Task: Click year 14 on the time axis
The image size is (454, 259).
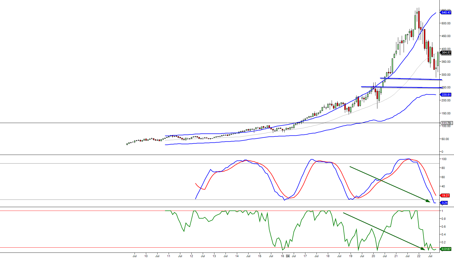Action: coord(237,256)
